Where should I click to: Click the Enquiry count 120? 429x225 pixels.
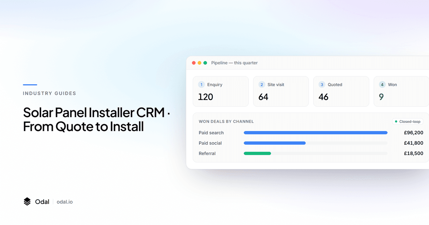(x=206, y=97)
